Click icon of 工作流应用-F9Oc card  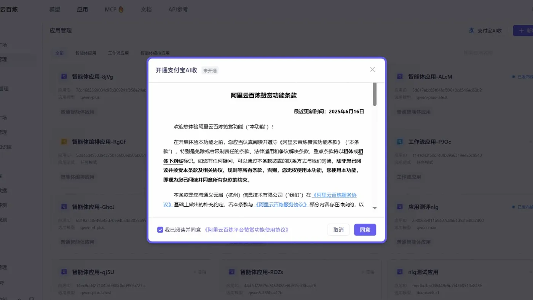(x=400, y=142)
